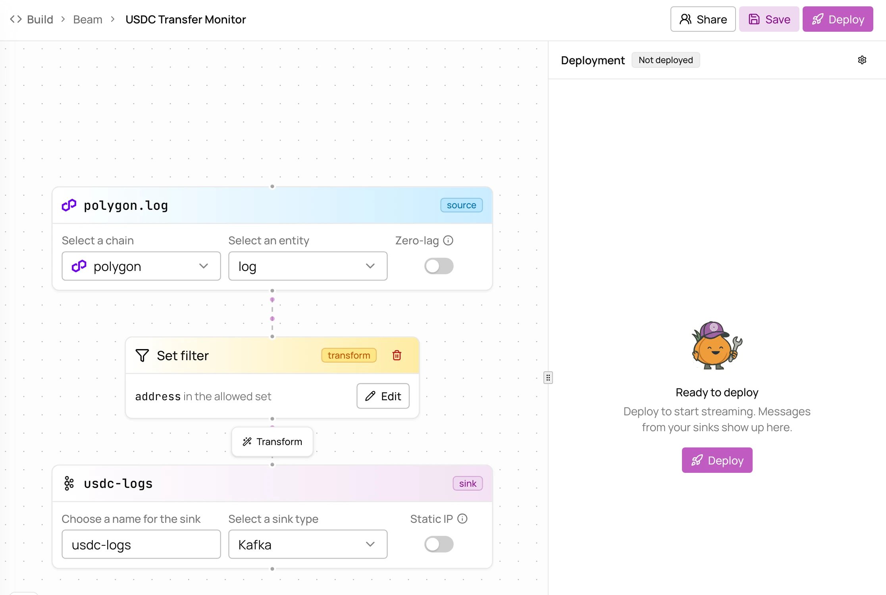Screen dimensions: 886x595
Task: Click the funnel icon beside Set filter
Action: pyautogui.click(x=142, y=355)
